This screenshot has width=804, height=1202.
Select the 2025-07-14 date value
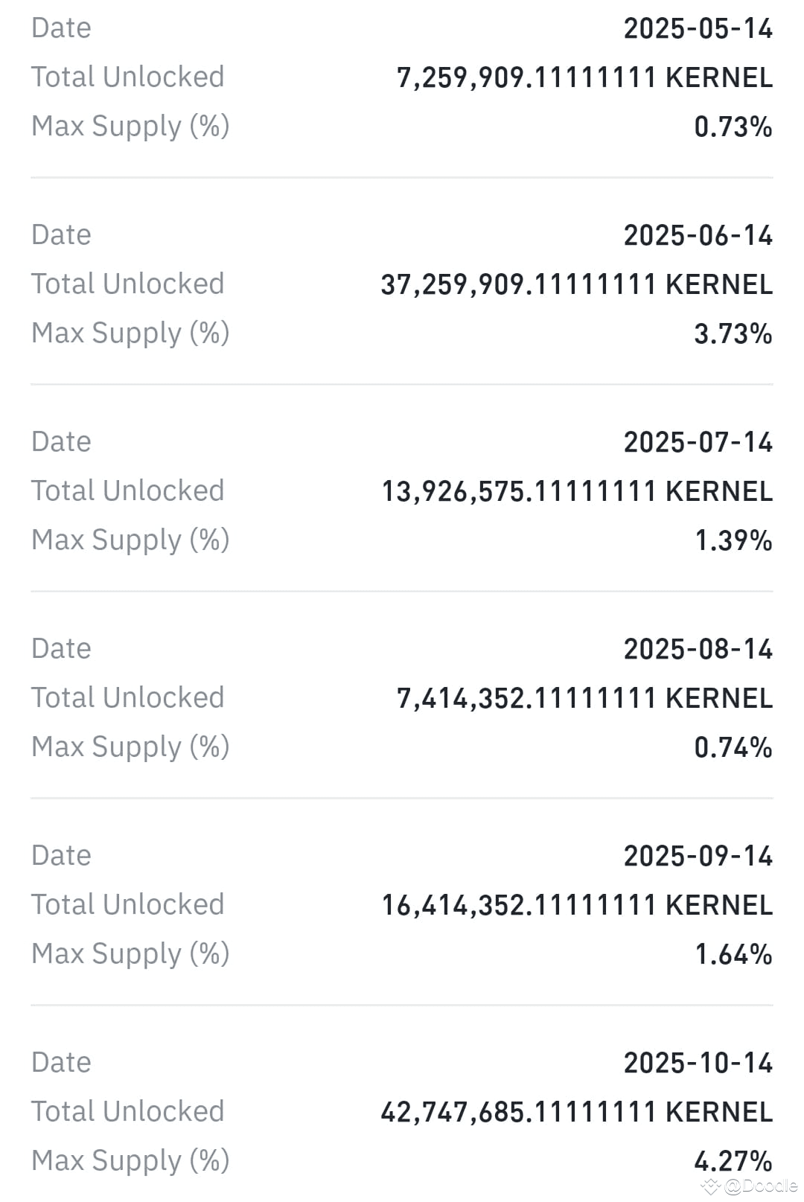[x=698, y=443]
